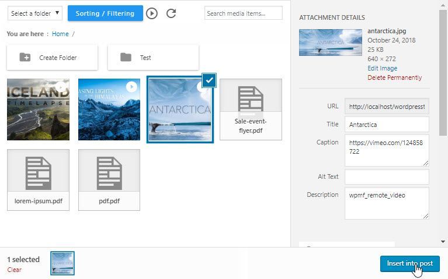Open the Select a folder dropdown
448x279 pixels.
tap(36, 13)
